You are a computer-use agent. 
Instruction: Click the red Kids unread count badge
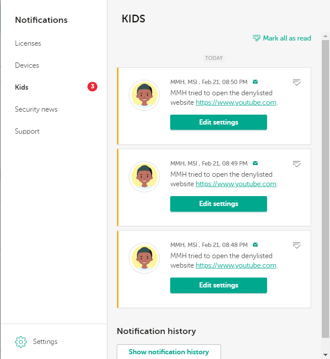point(92,87)
